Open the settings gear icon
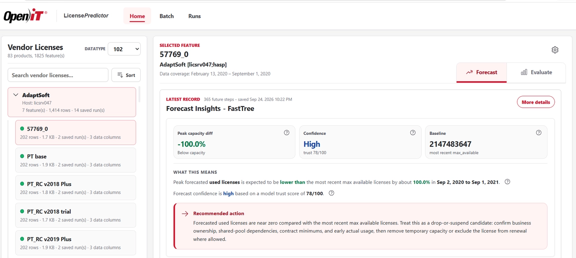The height and width of the screenshot is (258, 576). 555,50
